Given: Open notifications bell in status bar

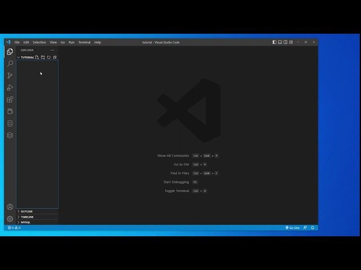Looking at the screenshot, I should 312,228.
